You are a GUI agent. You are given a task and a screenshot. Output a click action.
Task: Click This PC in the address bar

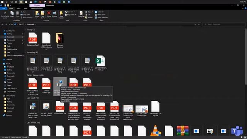21,24
